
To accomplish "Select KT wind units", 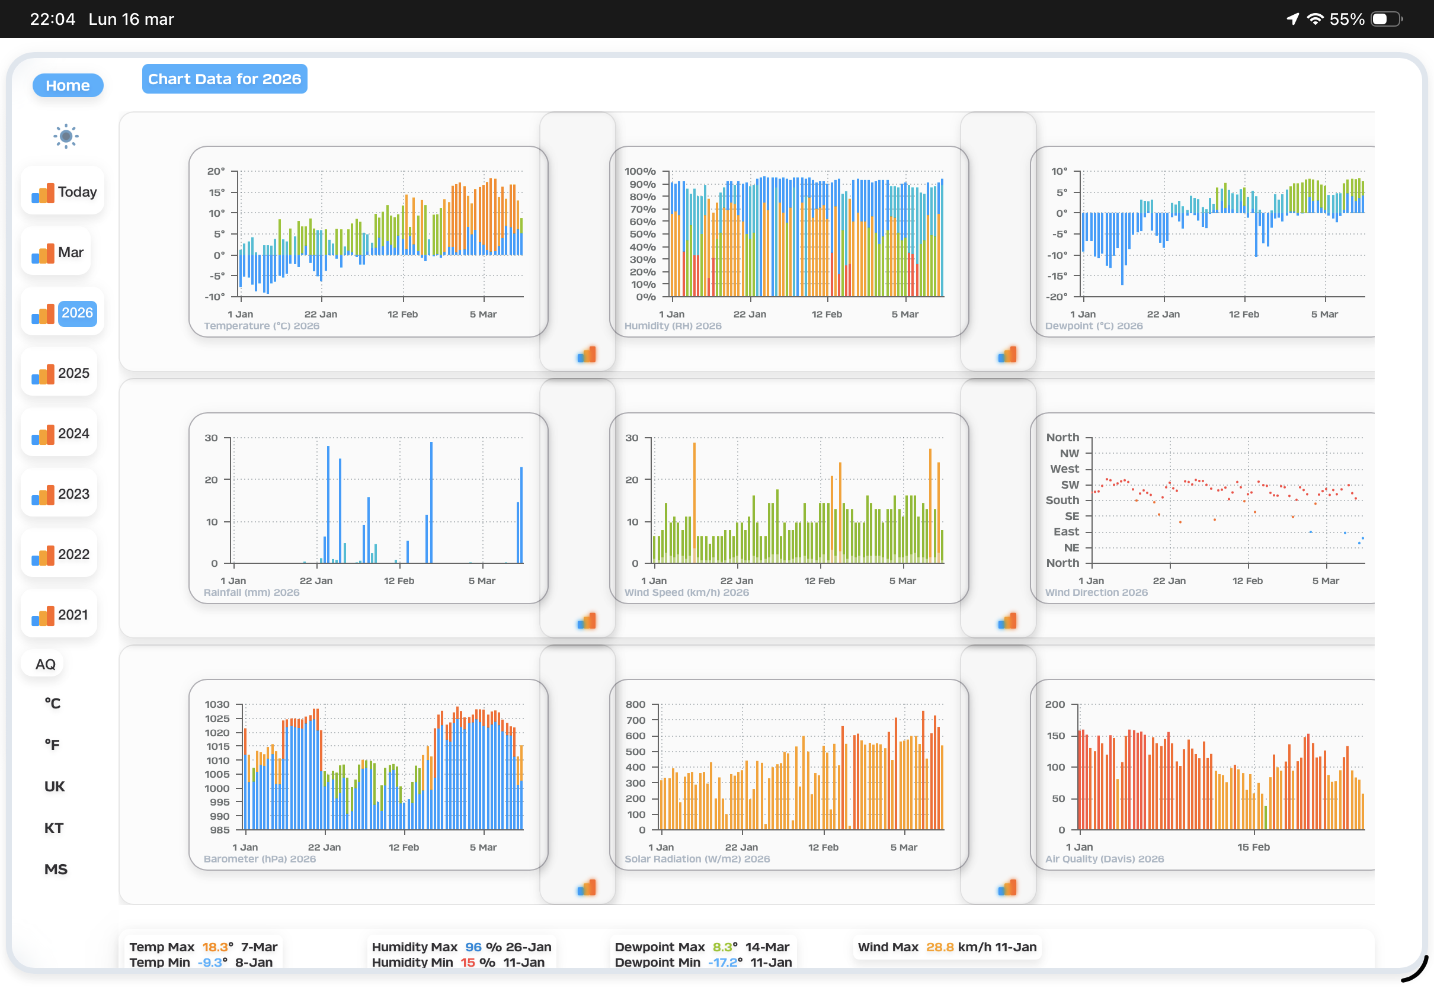I will point(54,827).
